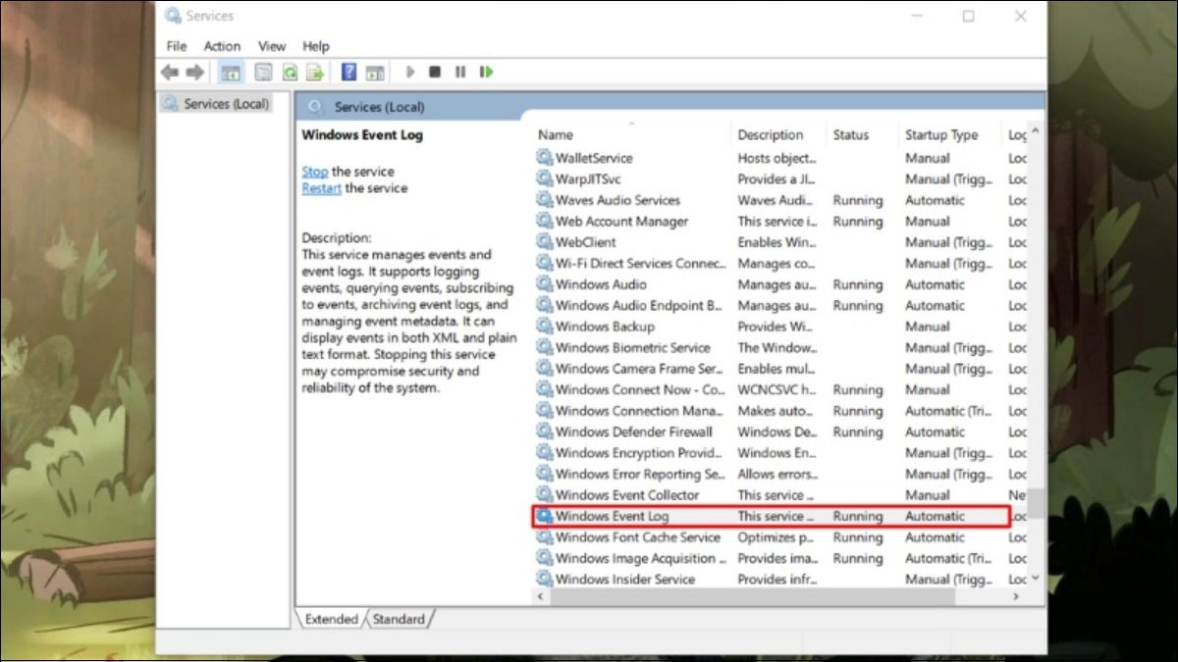Click the gear icon beside Windows Audio
This screenshot has height=662, width=1178.
pos(545,284)
